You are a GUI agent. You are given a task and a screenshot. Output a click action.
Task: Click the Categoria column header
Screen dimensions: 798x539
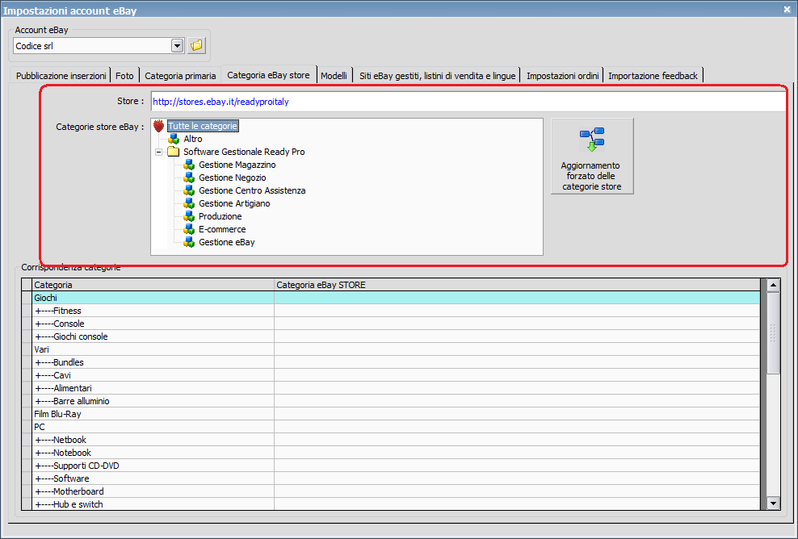[153, 285]
